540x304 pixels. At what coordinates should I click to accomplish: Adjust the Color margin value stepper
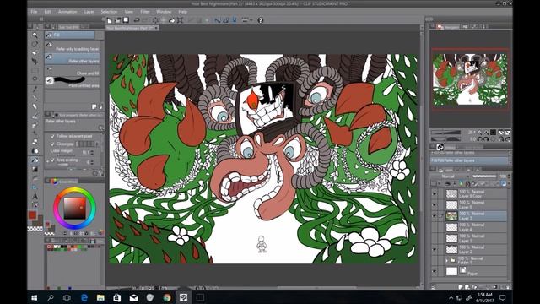(x=92, y=152)
